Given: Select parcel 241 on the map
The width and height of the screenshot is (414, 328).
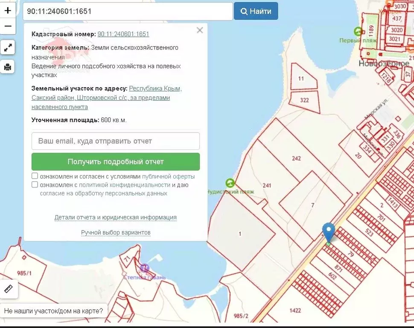Looking at the screenshot, I should [267, 185].
